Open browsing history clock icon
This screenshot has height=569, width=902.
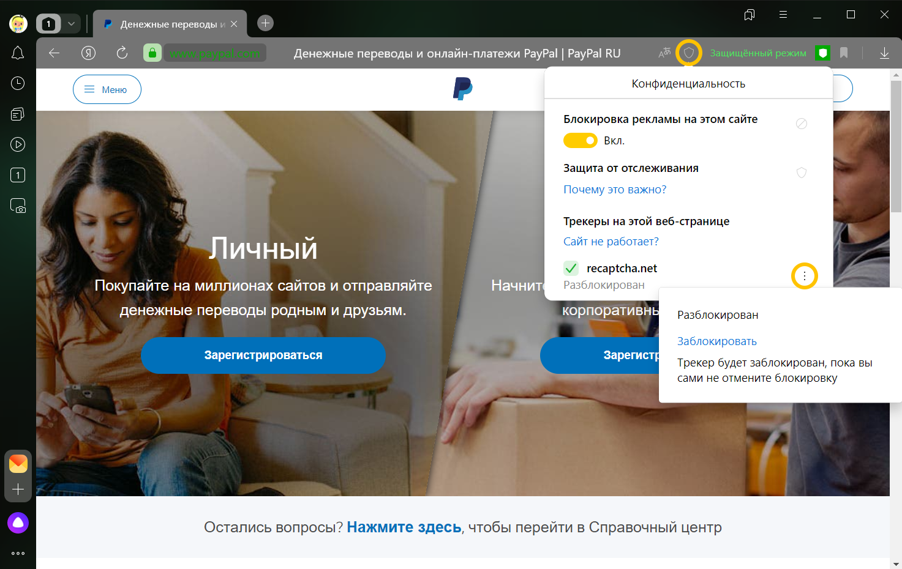(x=18, y=83)
